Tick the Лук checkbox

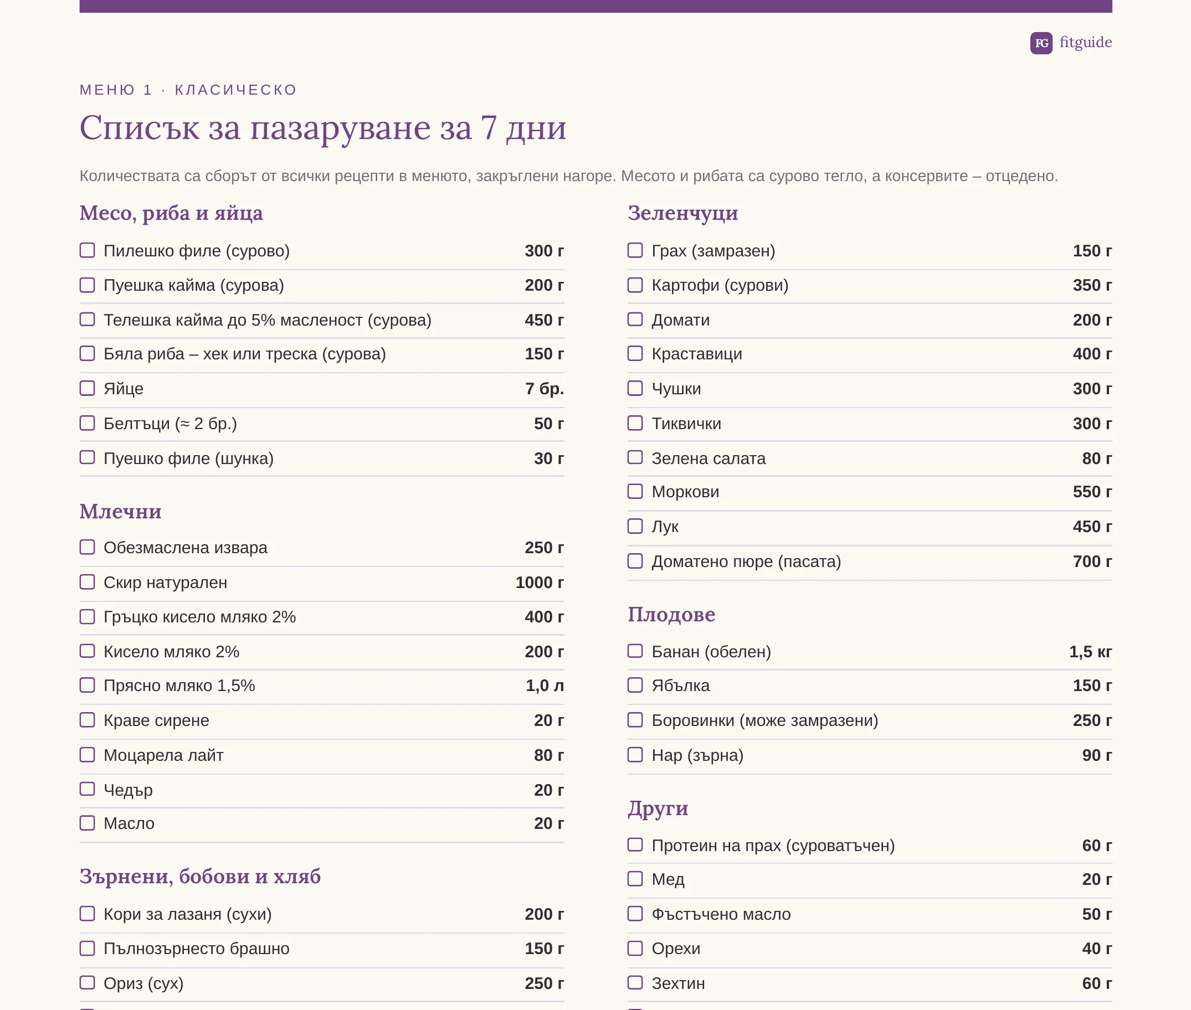[x=635, y=526]
